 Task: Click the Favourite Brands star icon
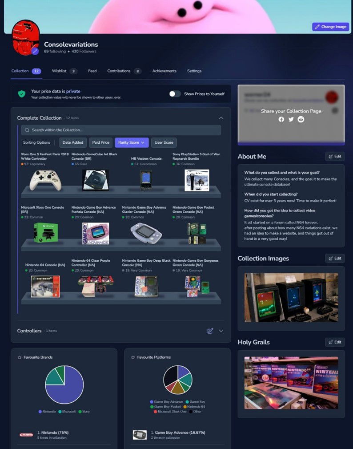pyautogui.click(x=20, y=357)
